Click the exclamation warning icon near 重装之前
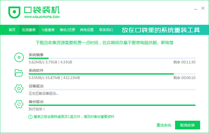Viewport: 209px width, 133px height. (30, 117)
